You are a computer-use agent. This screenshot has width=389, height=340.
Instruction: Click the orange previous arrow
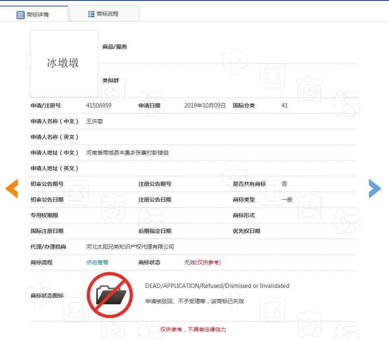coord(12,189)
